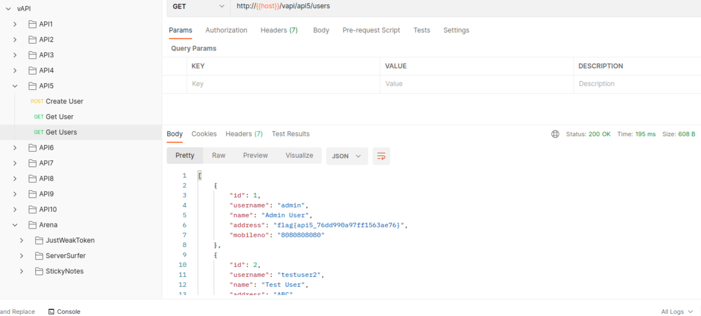Switch to the Authorization tab
701x316 pixels.
point(226,30)
